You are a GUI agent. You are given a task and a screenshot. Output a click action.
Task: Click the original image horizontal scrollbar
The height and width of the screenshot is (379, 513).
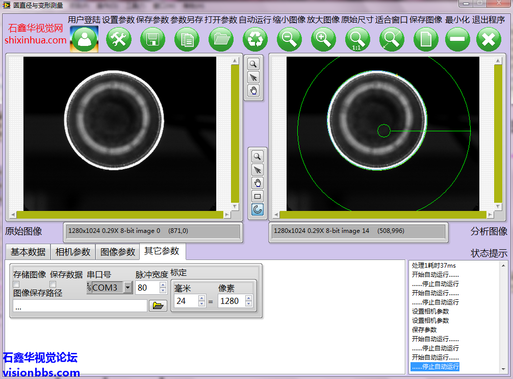[120, 215]
